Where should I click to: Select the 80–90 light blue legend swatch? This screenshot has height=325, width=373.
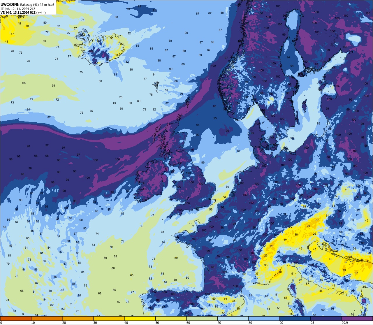[x=264, y=318]
